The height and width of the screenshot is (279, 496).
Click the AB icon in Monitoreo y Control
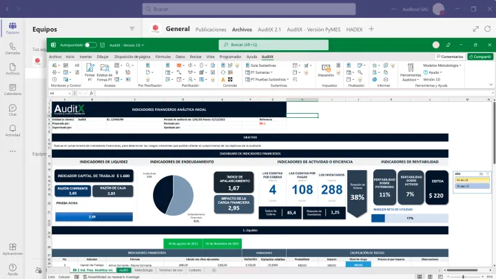point(77,65)
